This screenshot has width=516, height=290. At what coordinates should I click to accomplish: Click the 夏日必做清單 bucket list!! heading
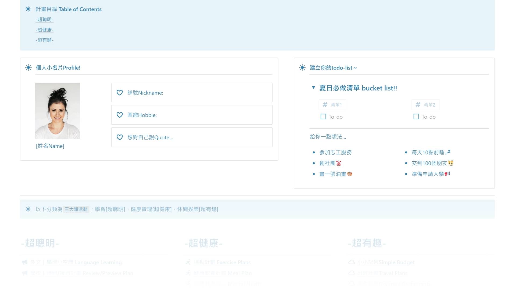pos(358,88)
